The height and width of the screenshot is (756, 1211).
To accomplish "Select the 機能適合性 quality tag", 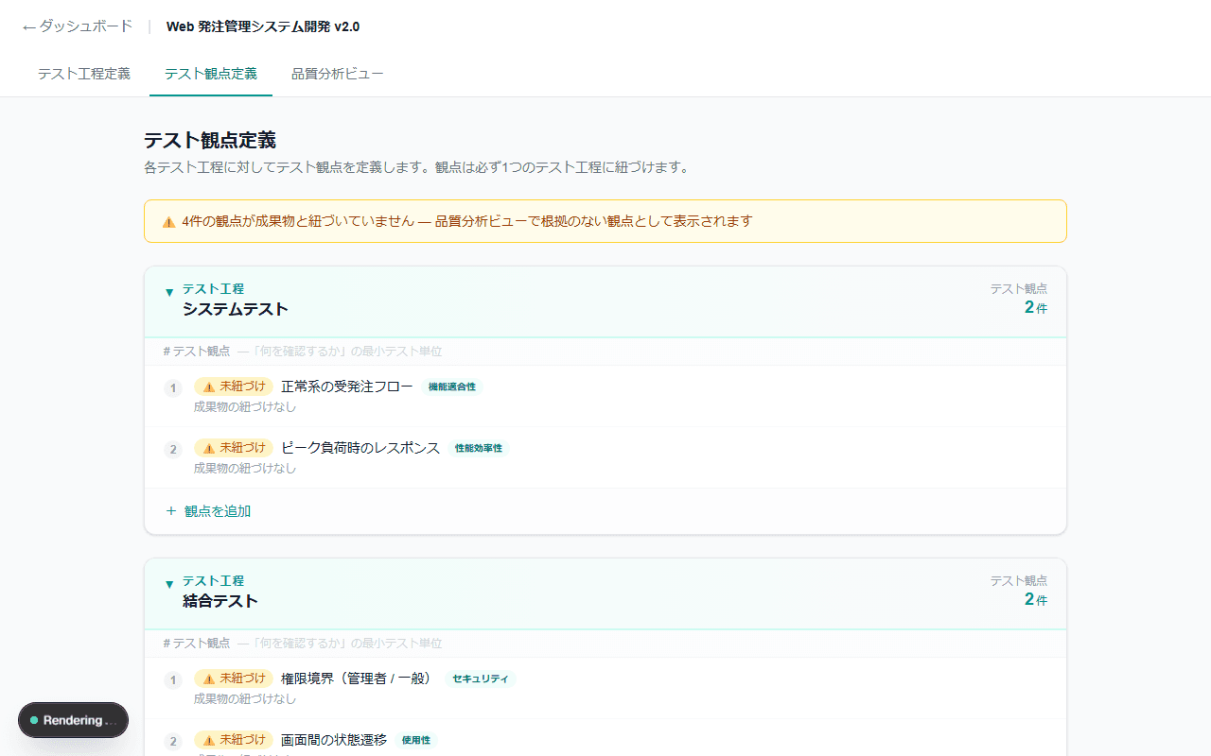I will pyautogui.click(x=452, y=387).
